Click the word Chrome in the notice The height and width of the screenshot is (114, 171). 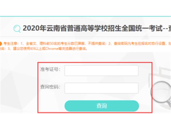click(x=52, y=48)
